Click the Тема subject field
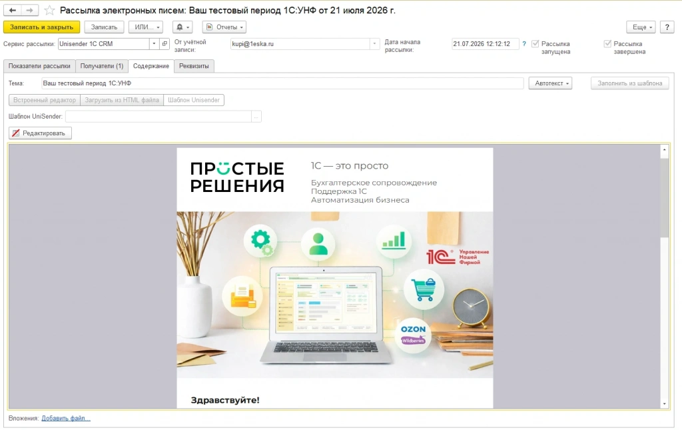 click(x=282, y=83)
